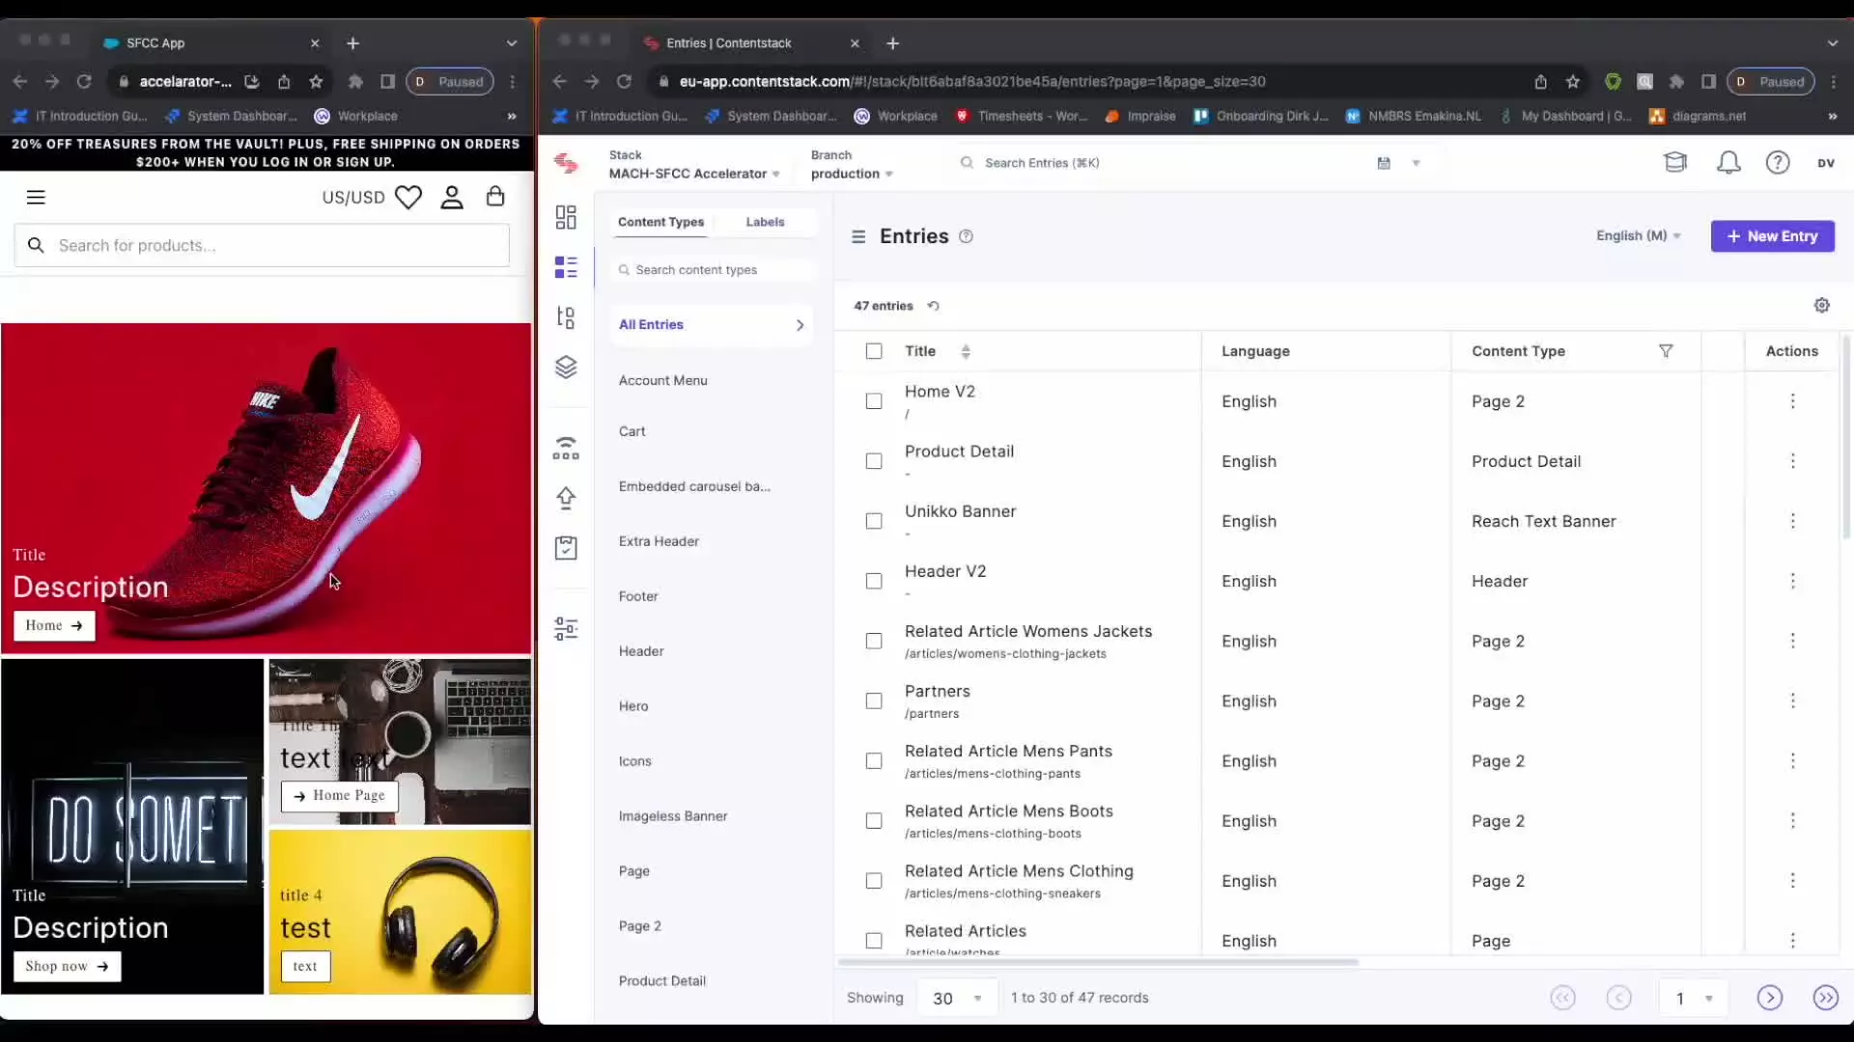Screen dimensions: 1854x1042
Task: Open the Entries list icon in sidebar
Action: pos(566,267)
